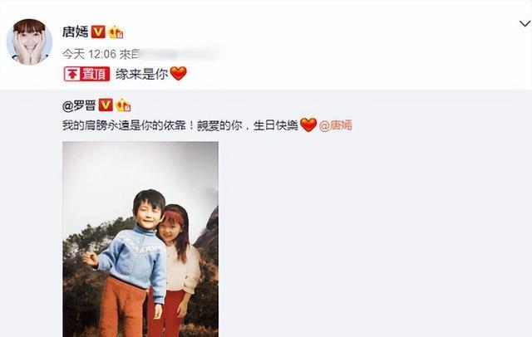Viewport: 532px width, 337px height.
Task: Open the childhood photo in the repost
Action: 140,239
